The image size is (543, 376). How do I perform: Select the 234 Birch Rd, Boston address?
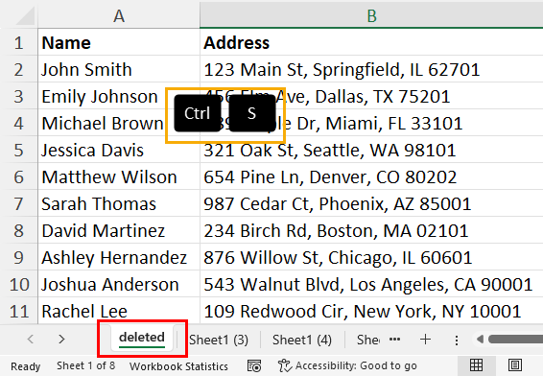[371, 230]
